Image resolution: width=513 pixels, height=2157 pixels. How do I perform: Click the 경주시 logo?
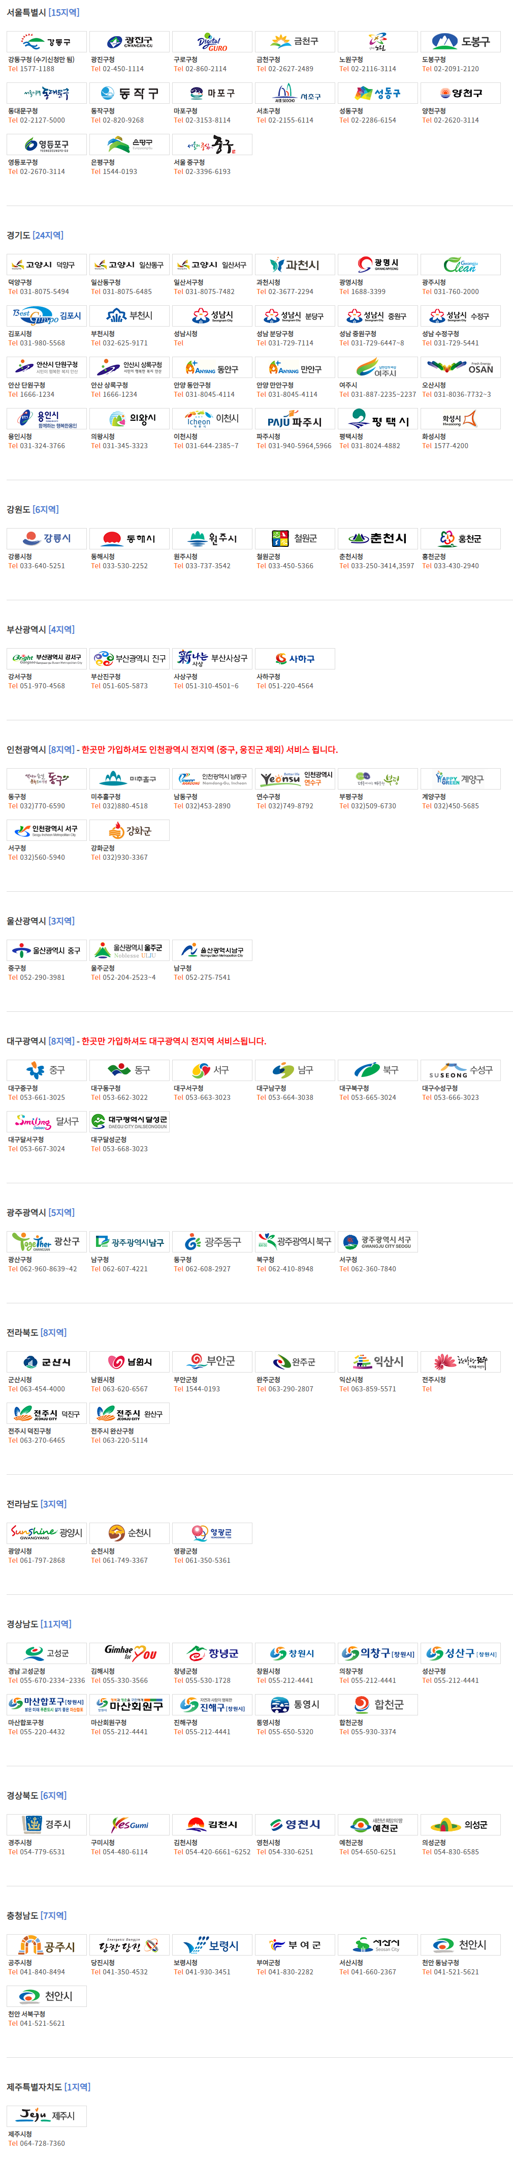click(x=47, y=1825)
